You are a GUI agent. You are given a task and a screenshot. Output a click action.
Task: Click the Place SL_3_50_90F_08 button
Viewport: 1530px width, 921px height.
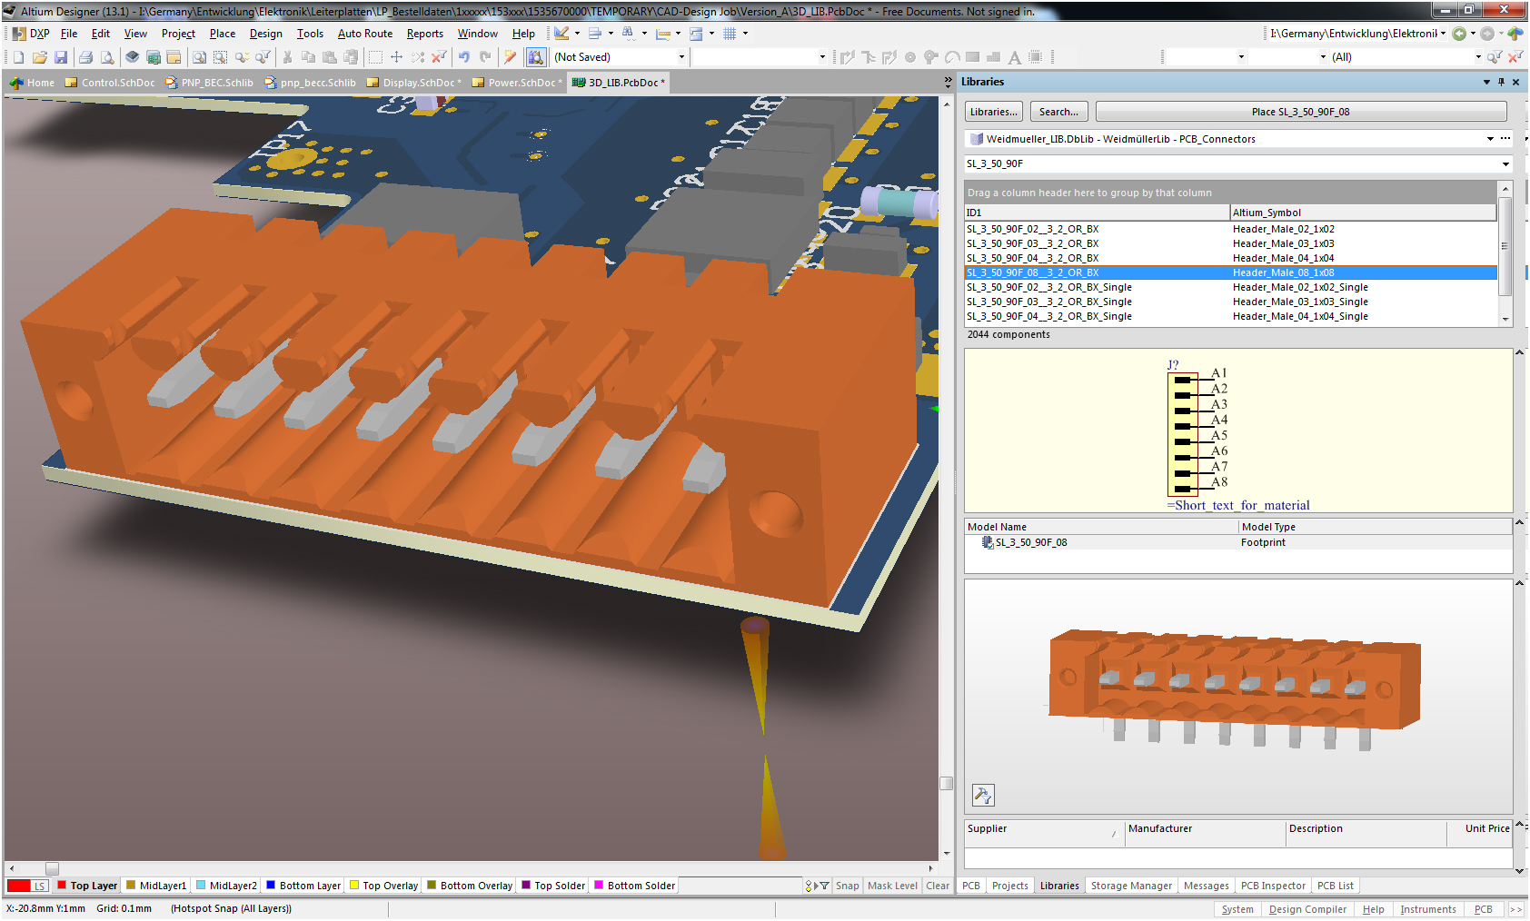pos(1300,112)
